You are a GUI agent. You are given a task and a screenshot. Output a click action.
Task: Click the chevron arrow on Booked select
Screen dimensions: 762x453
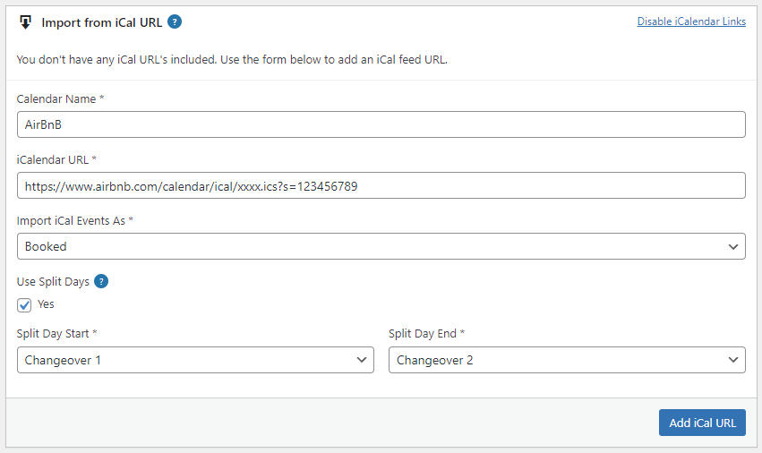tap(733, 246)
